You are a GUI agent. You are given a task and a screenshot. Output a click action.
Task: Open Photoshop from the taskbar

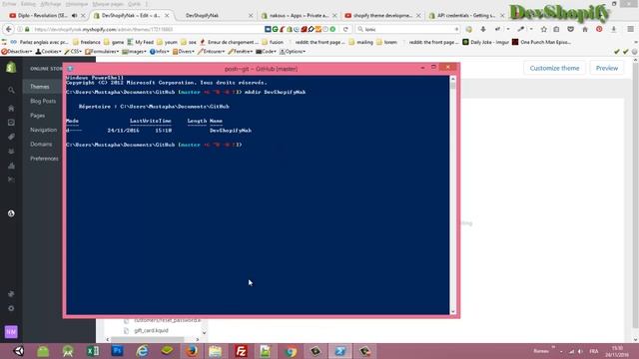point(118,351)
